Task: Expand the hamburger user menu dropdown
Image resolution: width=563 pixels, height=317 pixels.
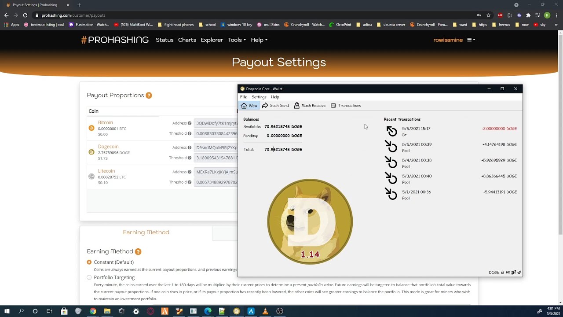Action: 471,40
